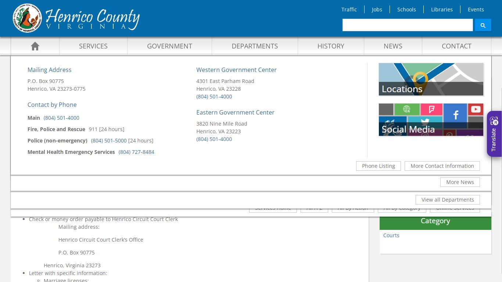Open the Locations map tile

pyautogui.click(x=431, y=79)
